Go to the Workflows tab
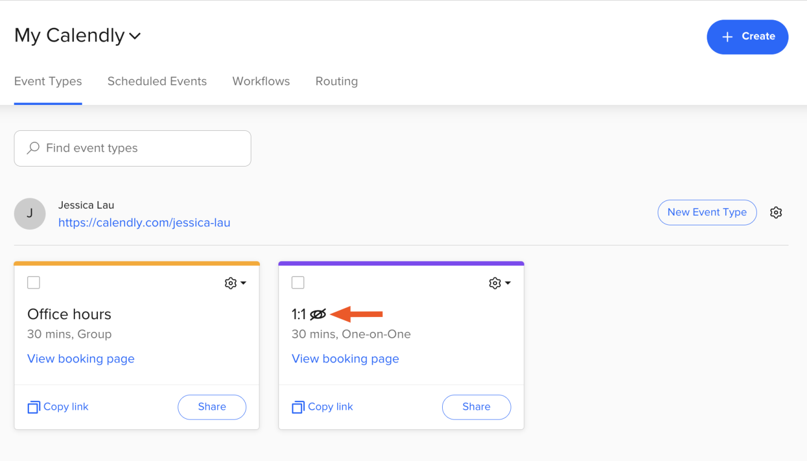This screenshot has height=461, width=807. click(x=261, y=82)
